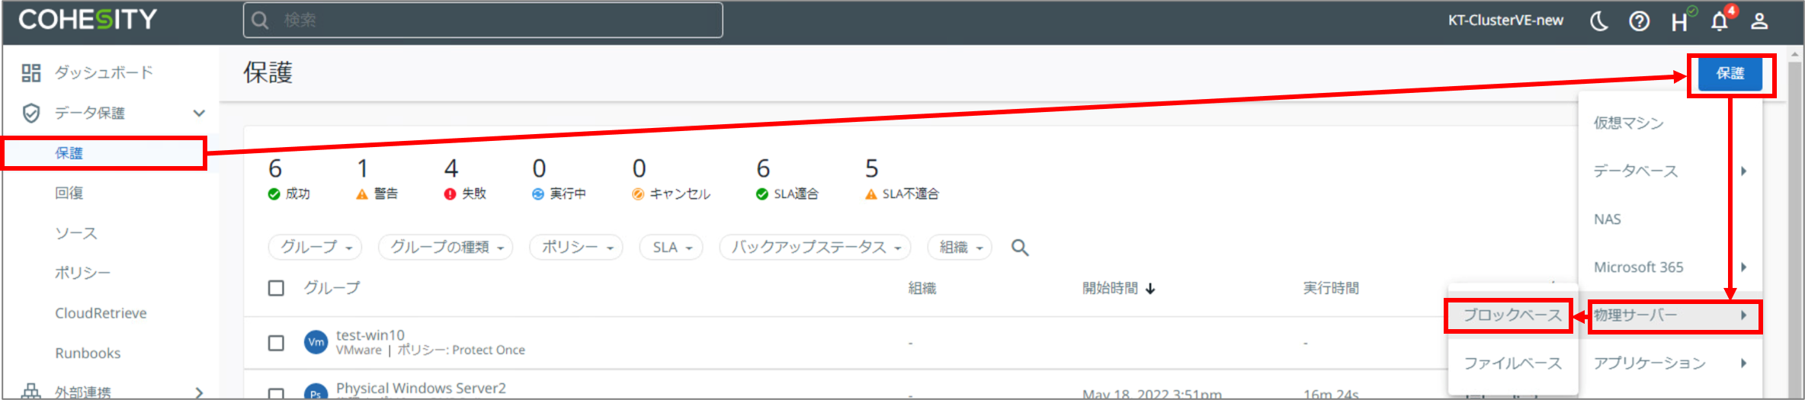This screenshot has width=1805, height=400.
Task: Click the 実行時間 column header
Action: pyautogui.click(x=1331, y=288)
